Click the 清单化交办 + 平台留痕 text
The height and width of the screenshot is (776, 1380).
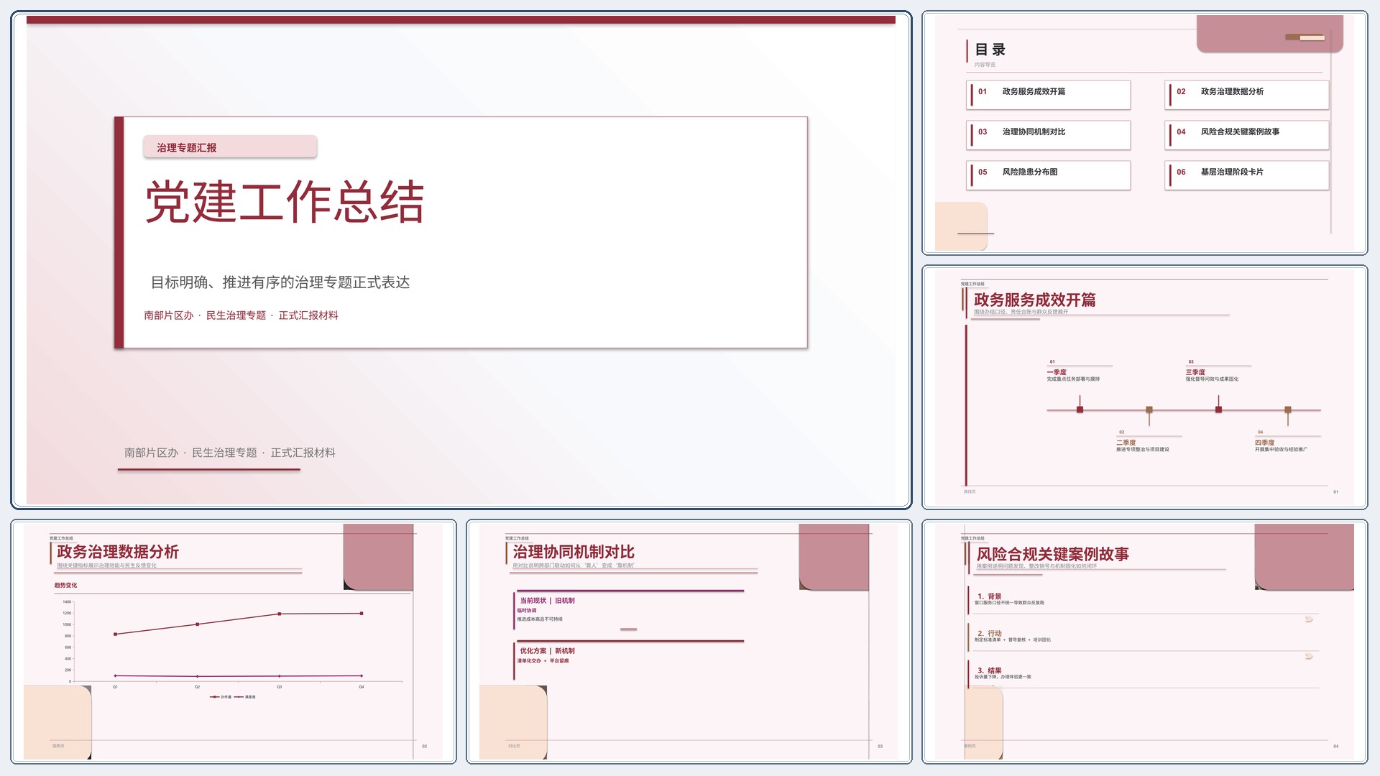pos(543,661)
